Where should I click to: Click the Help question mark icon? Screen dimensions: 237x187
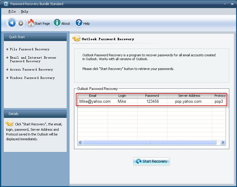coord(79,23)
